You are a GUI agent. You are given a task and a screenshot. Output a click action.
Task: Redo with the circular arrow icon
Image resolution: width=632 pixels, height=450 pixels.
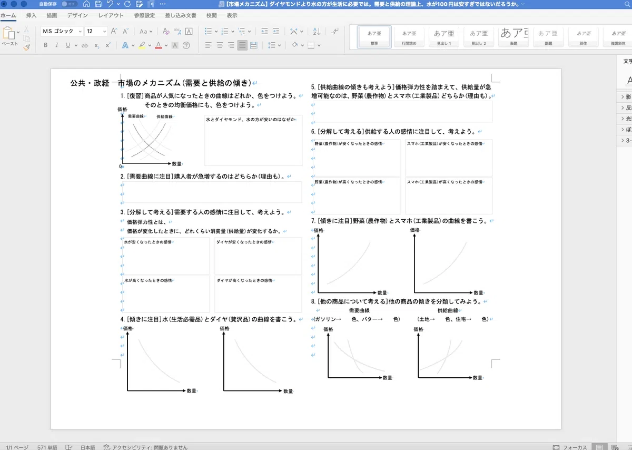tap(126, 4)
